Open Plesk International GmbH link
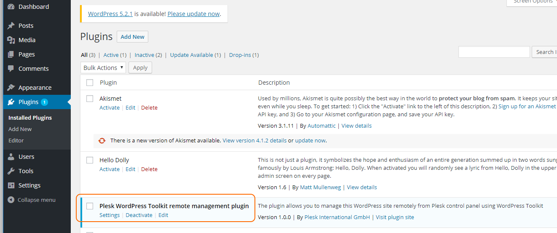Screen dimensions: 557x233 [337, 217]
